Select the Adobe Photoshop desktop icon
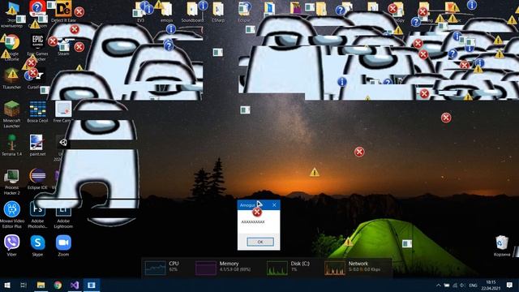Image resolution: width=519 pixels, height=292 pixels. [x=37, y=214]
